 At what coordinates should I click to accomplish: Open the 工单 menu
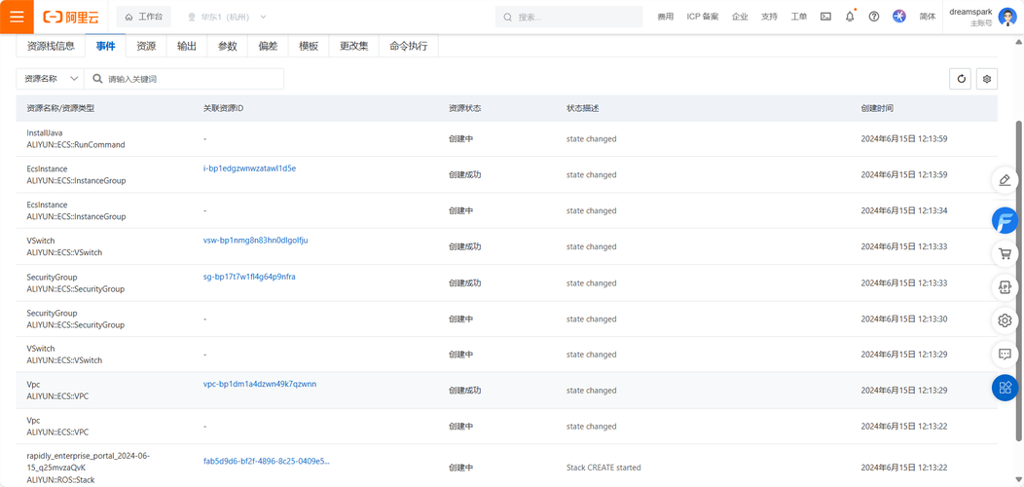pos(799,17)
